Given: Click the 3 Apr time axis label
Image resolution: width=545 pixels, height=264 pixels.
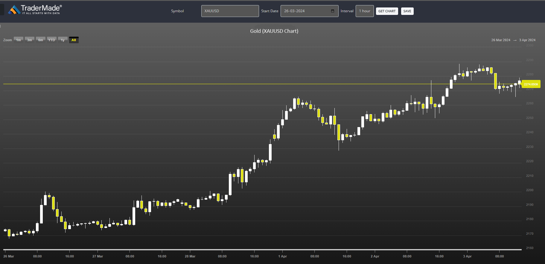Looking at the screenshot, I should click(x=468, y=256).
